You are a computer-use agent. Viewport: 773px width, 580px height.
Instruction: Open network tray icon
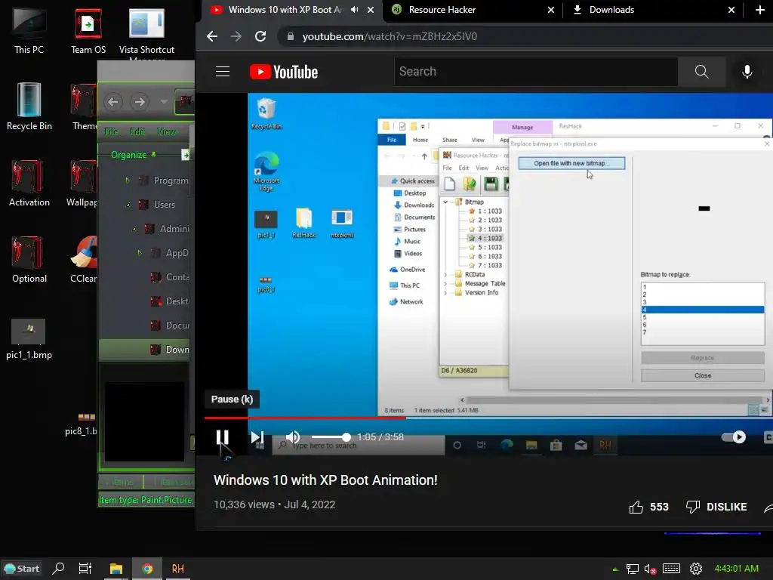(x=632, y=569)
